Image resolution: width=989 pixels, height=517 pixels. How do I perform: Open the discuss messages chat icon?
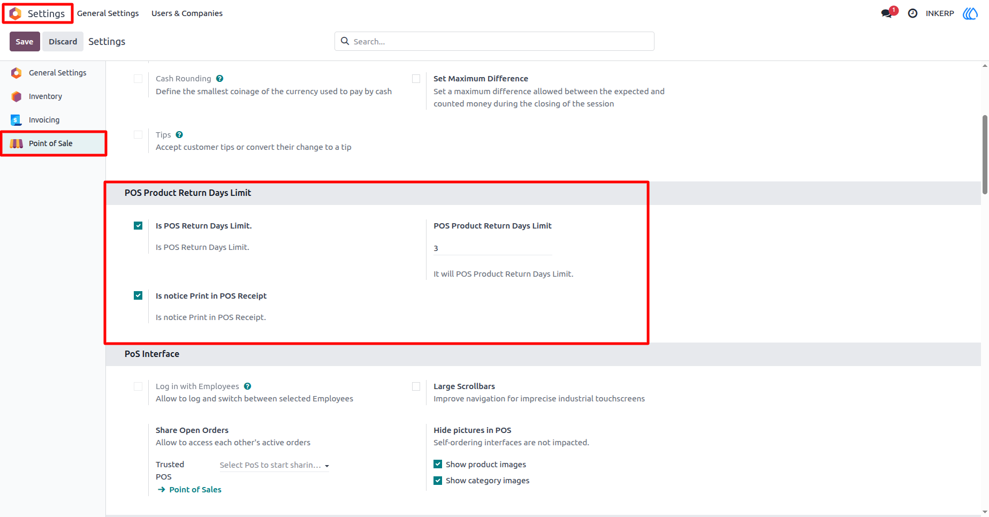coord(887,13)
